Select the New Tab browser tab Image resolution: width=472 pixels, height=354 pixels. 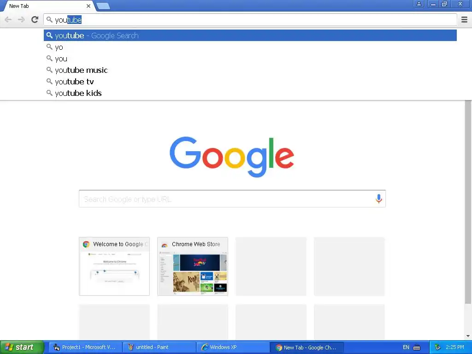pyautogui.click(x=48, y=6)
